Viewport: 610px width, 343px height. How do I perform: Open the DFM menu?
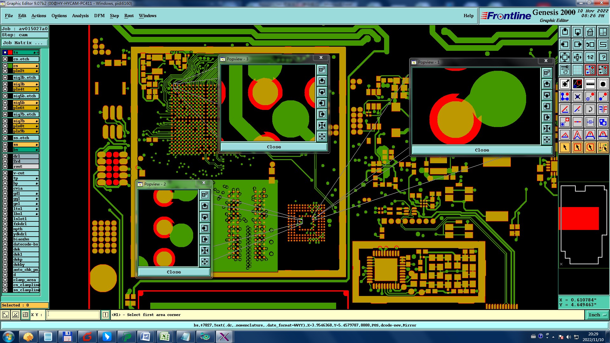[99, 16]
